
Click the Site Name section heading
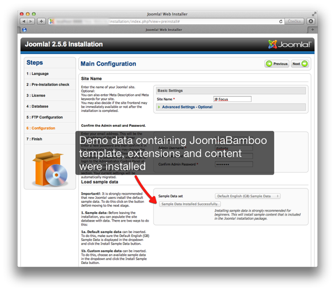(91, 78)
